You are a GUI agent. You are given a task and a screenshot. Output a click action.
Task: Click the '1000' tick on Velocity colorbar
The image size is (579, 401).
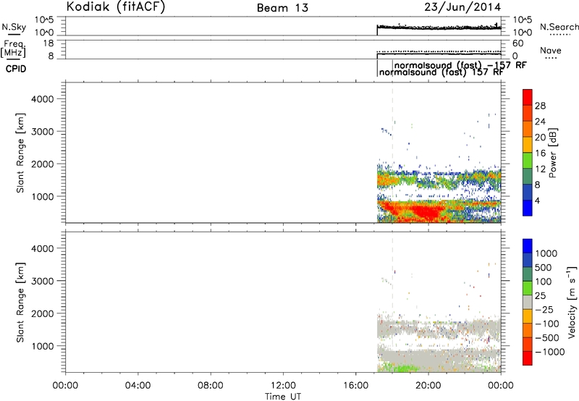point(546,253)
